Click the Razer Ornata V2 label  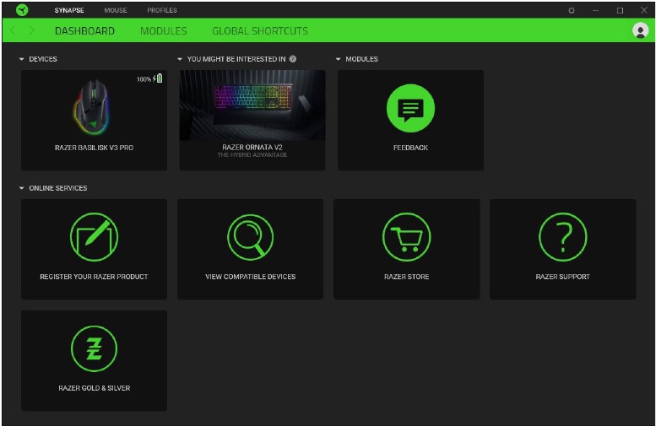(x=252, y=147)
